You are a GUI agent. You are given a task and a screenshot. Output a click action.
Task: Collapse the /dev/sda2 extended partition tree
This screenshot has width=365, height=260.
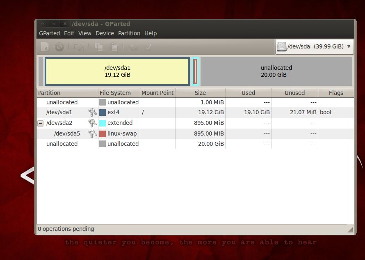[41, 123]
